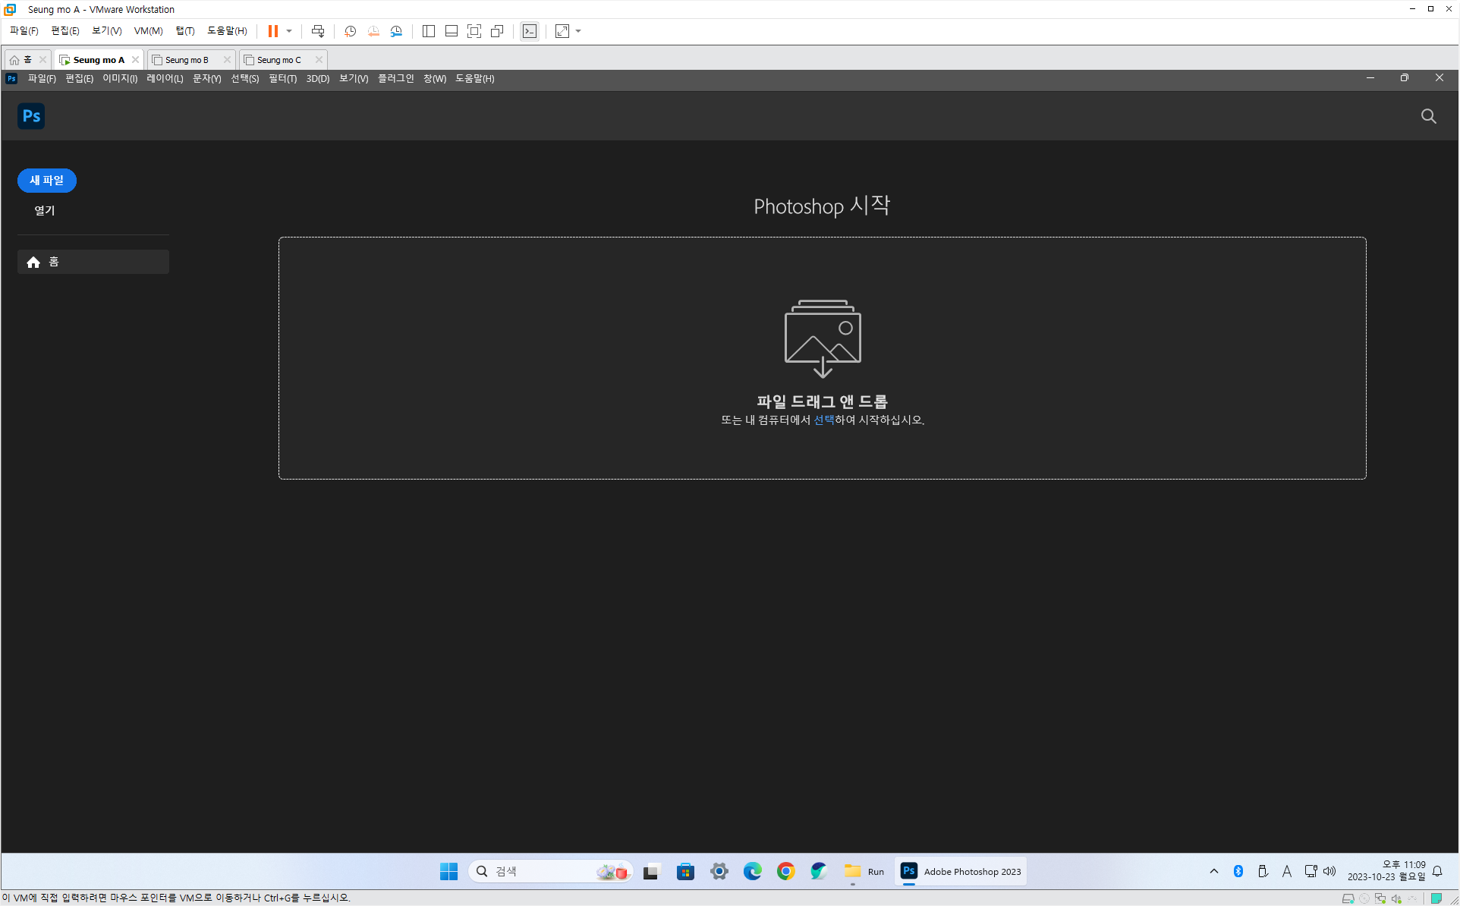This screenshot has height=906, width=1460.
Task: Expand hidden system tray icons chevron
Action: point(1214,871)
